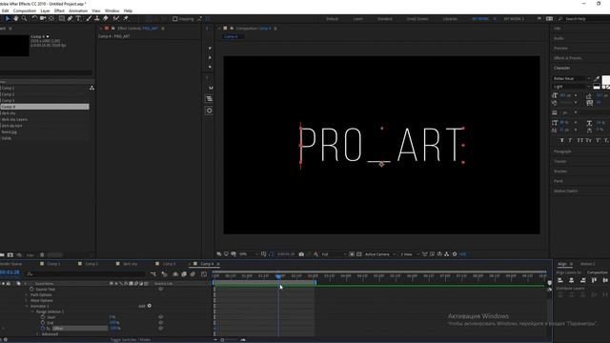Click Toggle Switches / Modes button

pyautogui.click(x=131, y=339)
